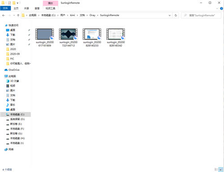Screen dimensions: 224x172
Task: Select the sunlogin_20200828140233 video file
Action: [x=92, y=38]
